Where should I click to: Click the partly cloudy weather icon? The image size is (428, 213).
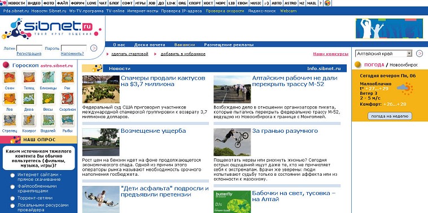(x=405, y=88)
